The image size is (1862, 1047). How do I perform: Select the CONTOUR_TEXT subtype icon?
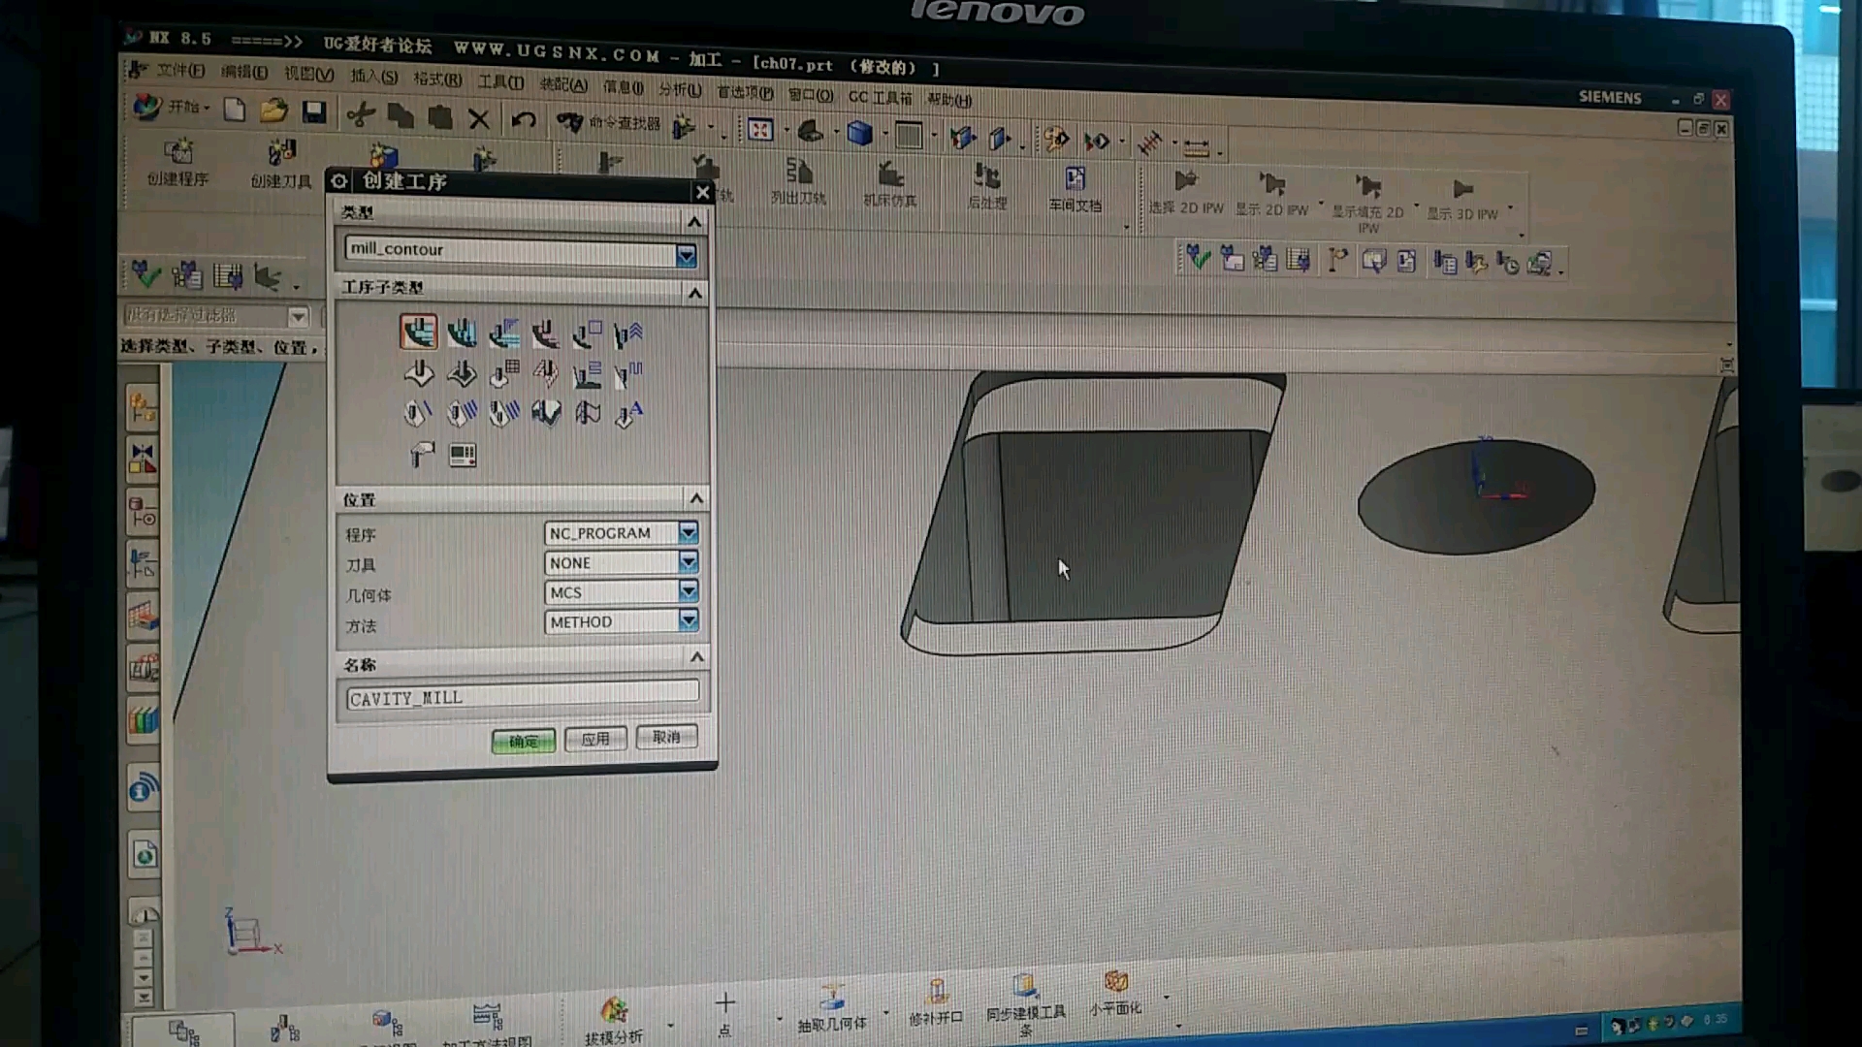(x=628, y=414)
